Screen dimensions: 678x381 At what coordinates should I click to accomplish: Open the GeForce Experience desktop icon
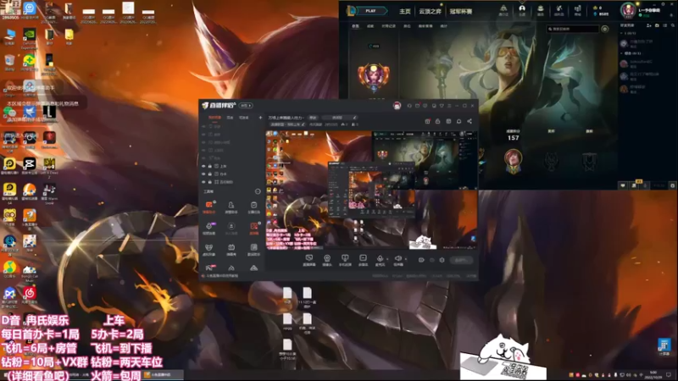[x=30, y=37]
